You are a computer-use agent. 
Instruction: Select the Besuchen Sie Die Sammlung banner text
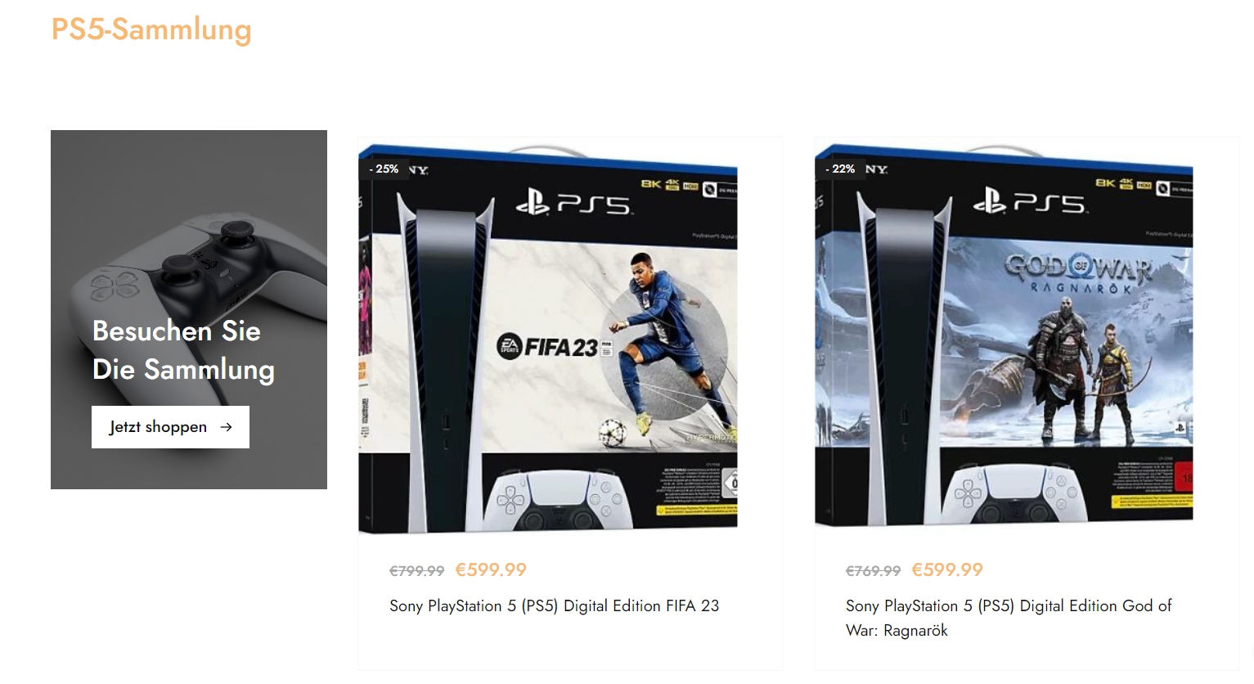(x=183, y=350)
